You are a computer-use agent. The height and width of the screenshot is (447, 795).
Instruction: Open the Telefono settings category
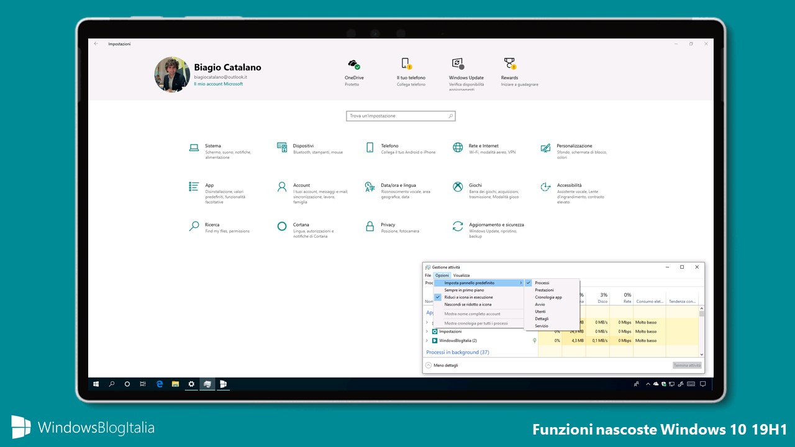tap(401, 149)
